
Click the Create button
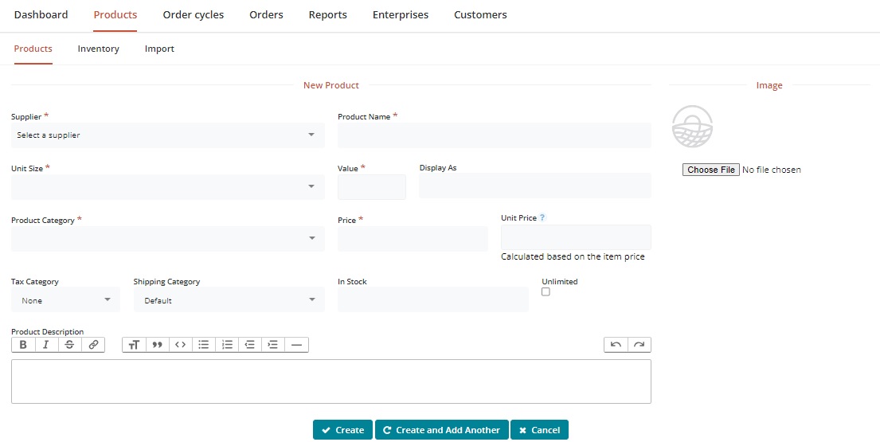click(x=342, y=430)
